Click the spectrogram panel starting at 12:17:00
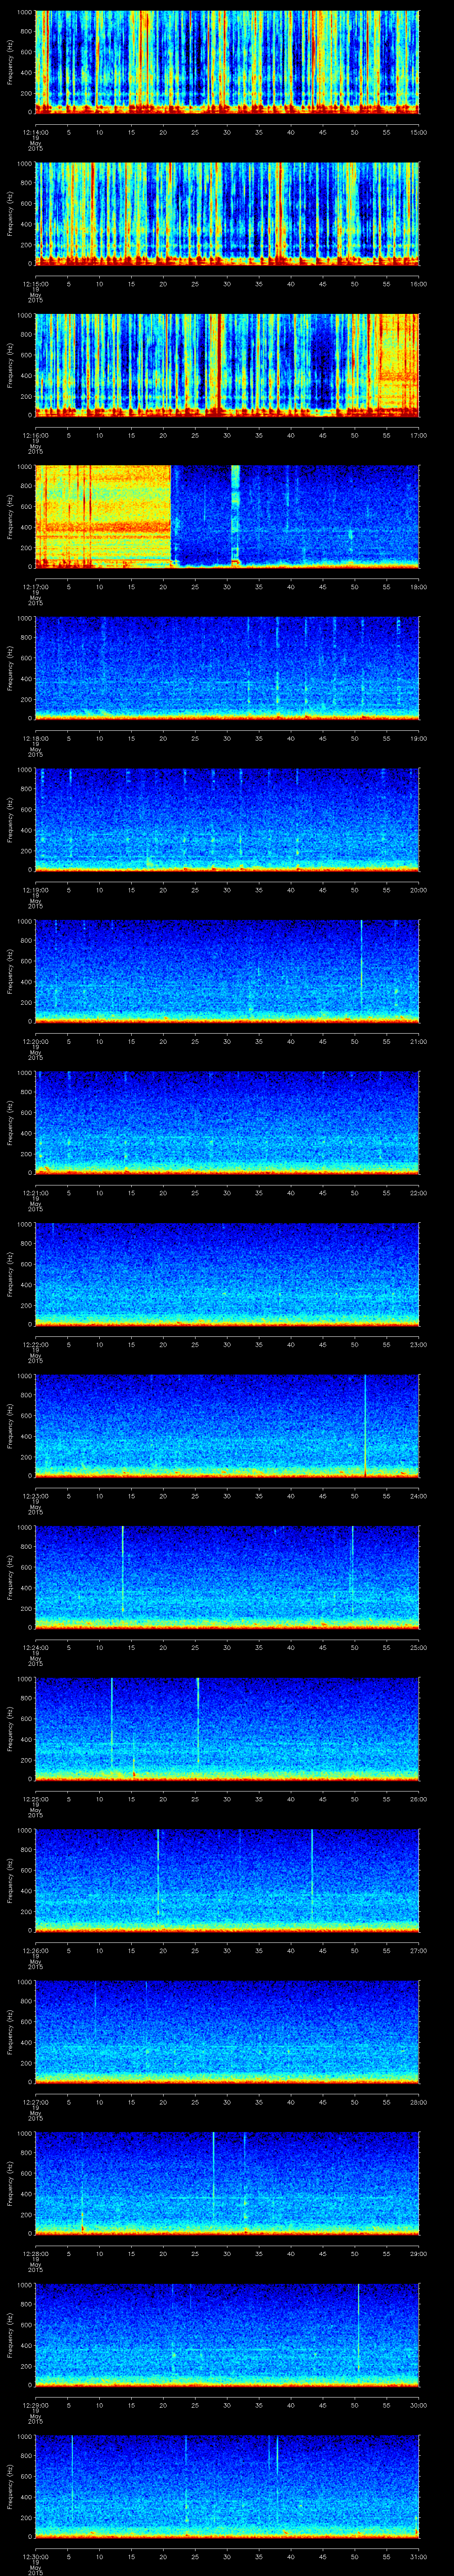The image size is (454, 2576). click(227, 517)
